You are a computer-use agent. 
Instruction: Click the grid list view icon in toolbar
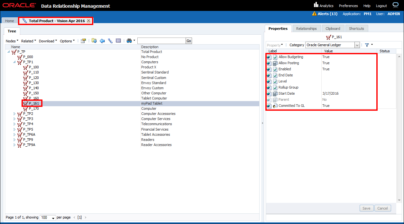coord(118,41)
